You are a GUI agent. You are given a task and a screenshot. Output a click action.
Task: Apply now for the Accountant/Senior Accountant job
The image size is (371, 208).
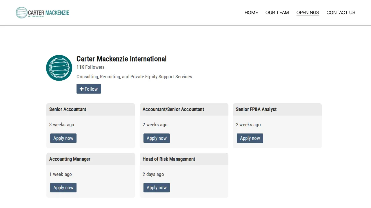(157, 138)
